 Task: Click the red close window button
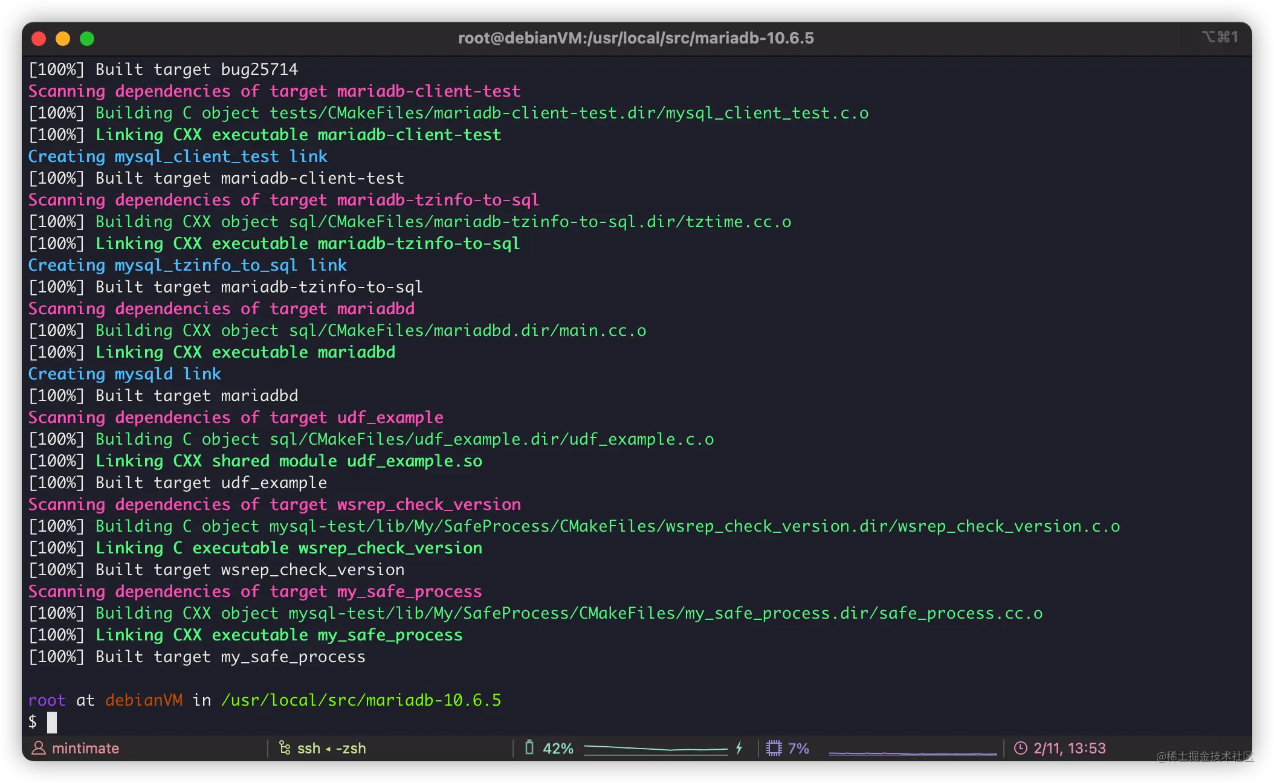tap(39, 39)
